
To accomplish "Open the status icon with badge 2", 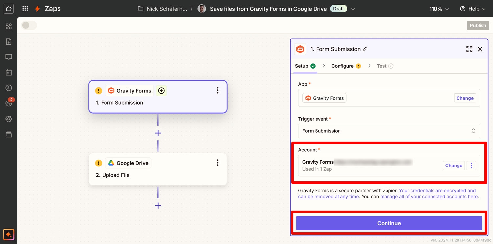I will click(x=9, y=103).
